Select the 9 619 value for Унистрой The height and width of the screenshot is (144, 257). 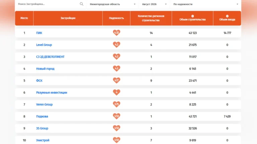tap(193, 140)
